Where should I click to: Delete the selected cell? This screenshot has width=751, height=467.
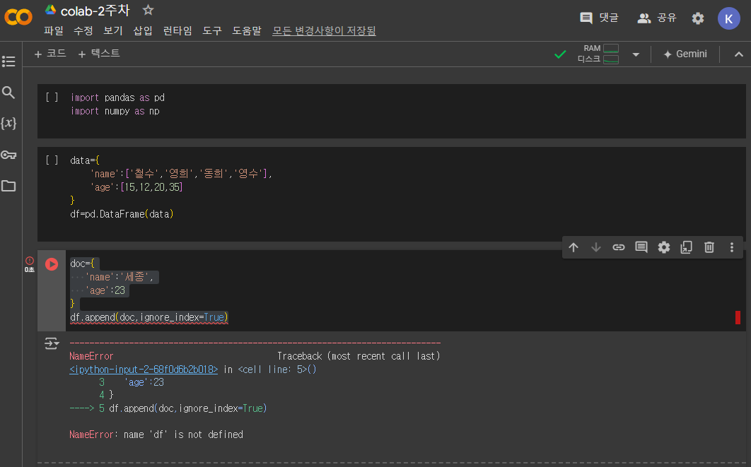click(x=709, y=247)
